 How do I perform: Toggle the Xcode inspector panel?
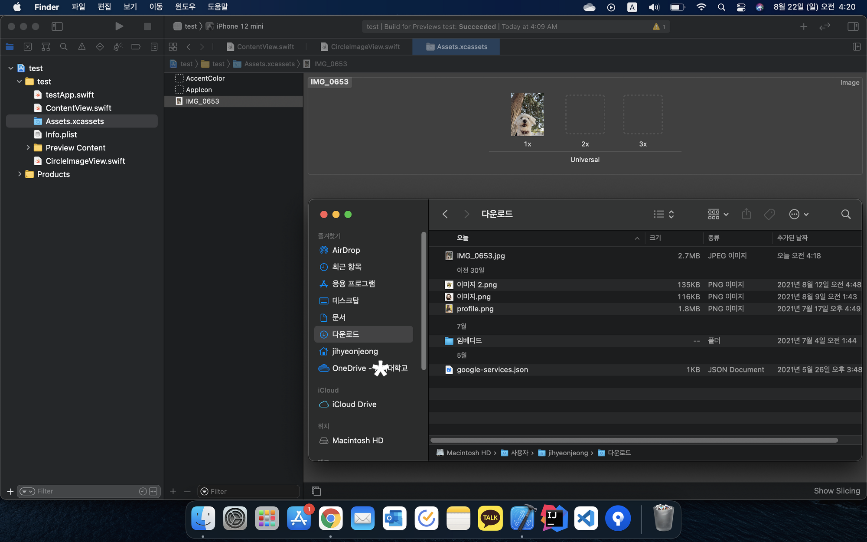point(853,26)
